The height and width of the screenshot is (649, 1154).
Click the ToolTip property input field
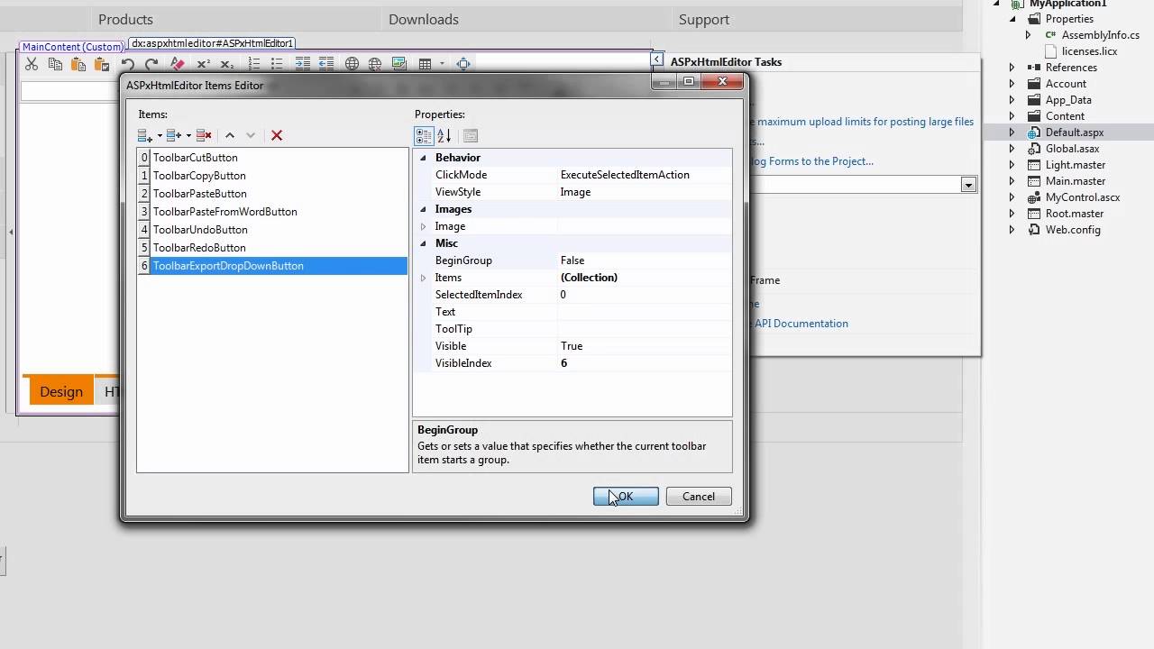644,329
